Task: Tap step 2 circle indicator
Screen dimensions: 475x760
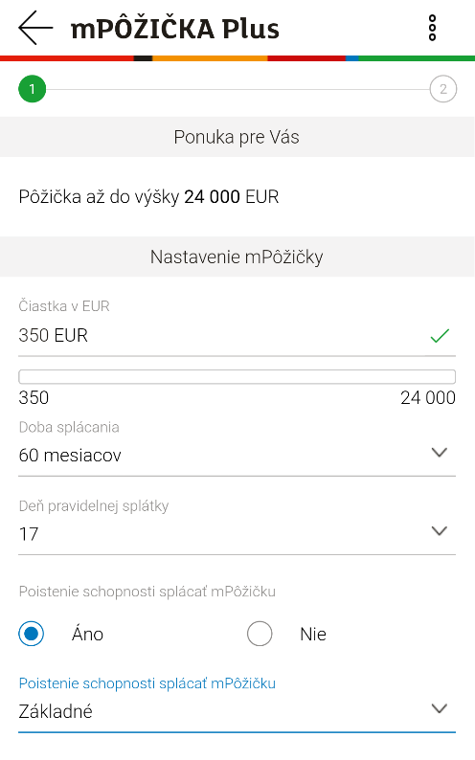Action: (443, 89)
